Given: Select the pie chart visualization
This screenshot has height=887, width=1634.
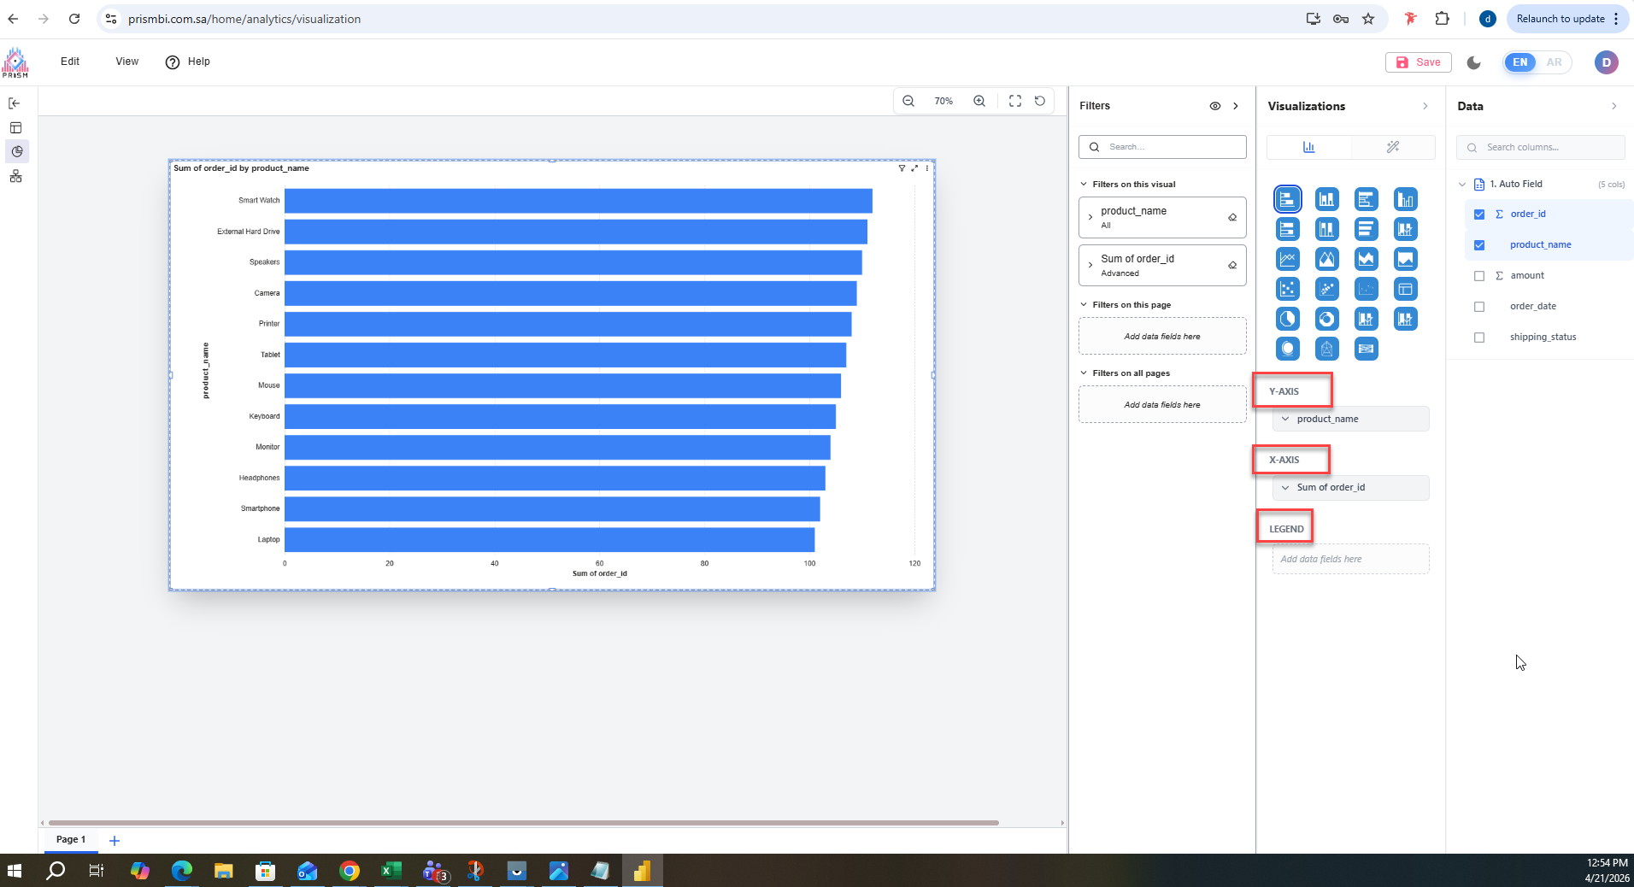Looking at the screenshot, I should (1287, 319).
